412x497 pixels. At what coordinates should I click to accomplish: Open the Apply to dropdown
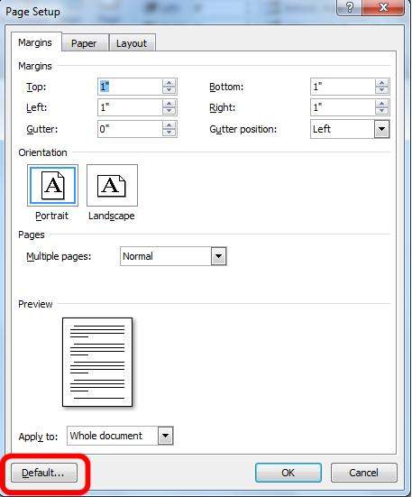coord(165,436)
